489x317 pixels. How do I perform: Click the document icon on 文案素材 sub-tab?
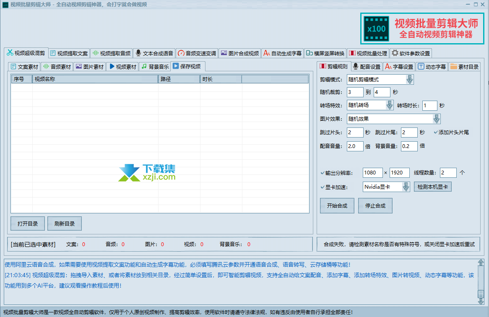click(13, 66)
